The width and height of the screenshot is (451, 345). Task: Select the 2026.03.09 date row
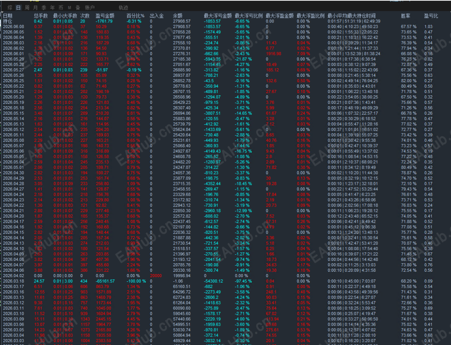14,319
